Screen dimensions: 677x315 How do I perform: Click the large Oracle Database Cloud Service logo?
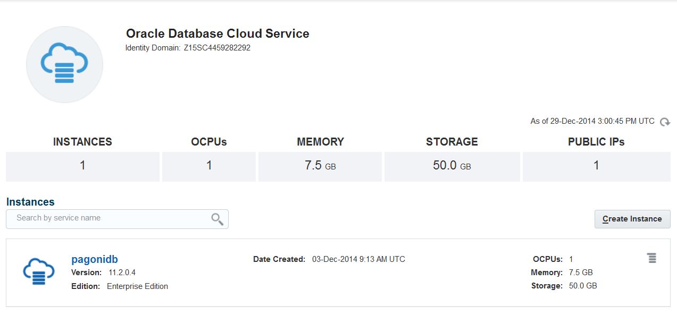(x=64, y=64)
